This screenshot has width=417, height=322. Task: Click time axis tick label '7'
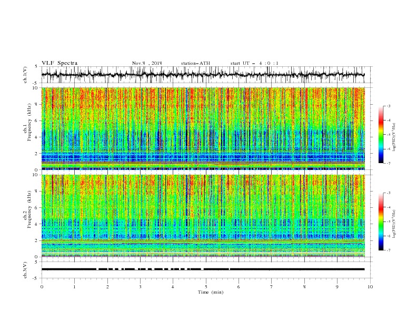click(272, 287)
